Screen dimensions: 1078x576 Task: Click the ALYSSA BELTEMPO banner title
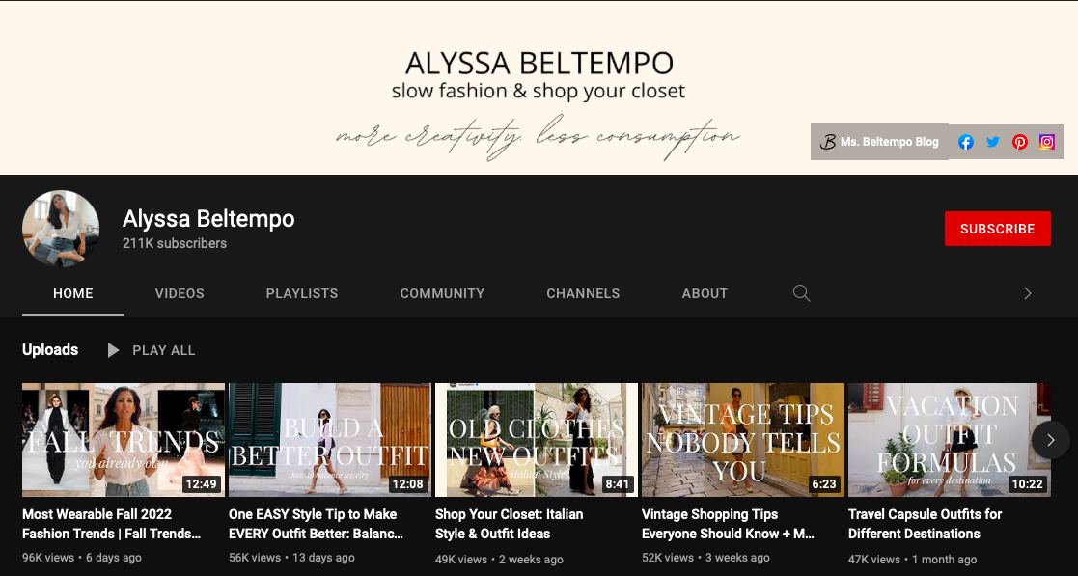[539, 64]
